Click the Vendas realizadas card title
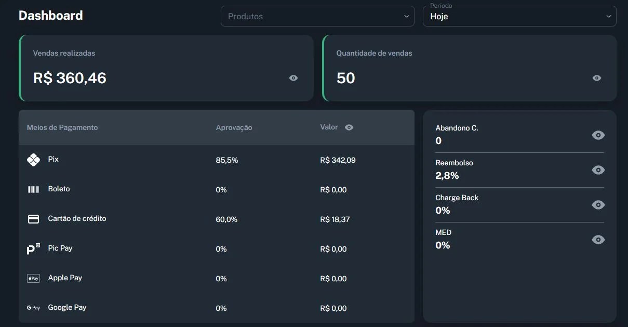This screenshot has width=628, height=327. tap(64, 53)
